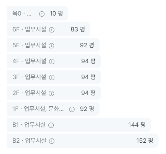This screenshot has width=166, height=154.
Task: Click info icon on 1F 업무시설, 문화 row
Action: (x=72, y=109)
